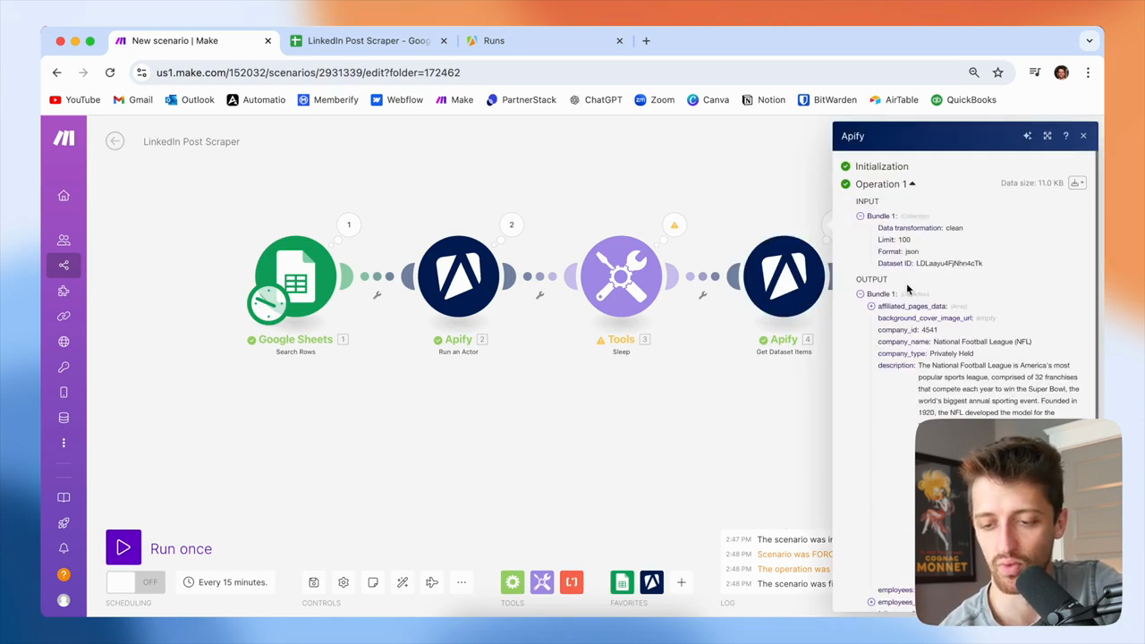Select Tools Sleep module
Viewport: 1145px width, 644px height.
click(622, 276)
